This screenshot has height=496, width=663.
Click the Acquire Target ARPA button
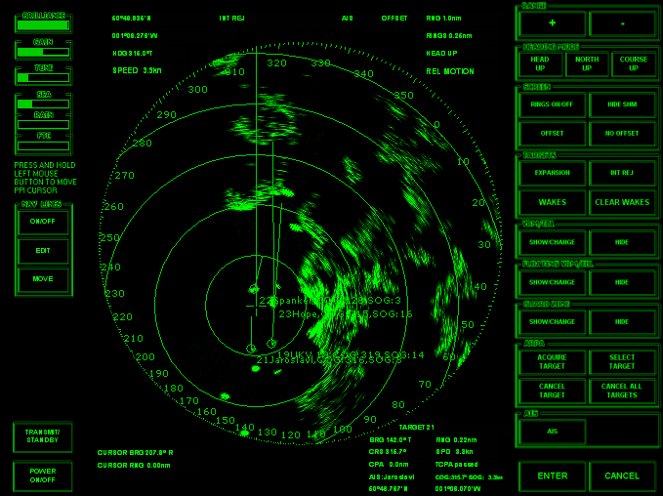point(553,362)
